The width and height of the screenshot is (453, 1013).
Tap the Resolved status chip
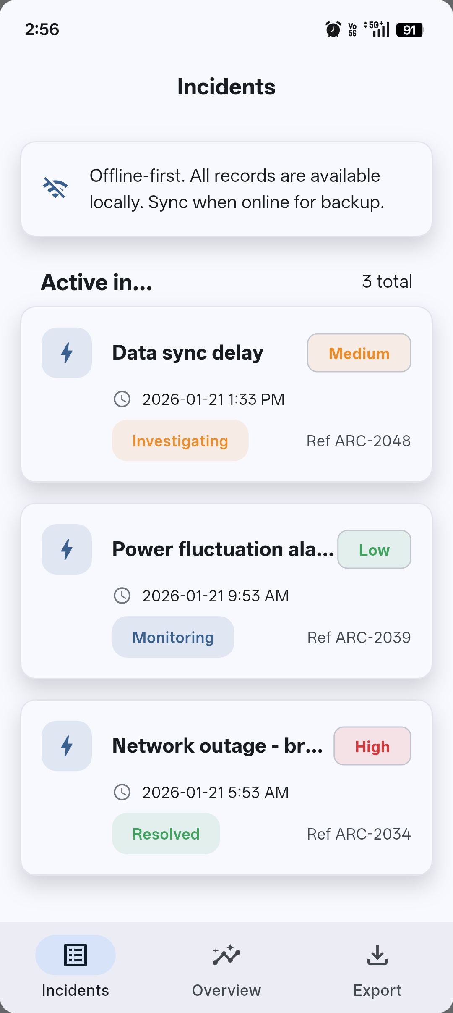click(x=166, y=834)
